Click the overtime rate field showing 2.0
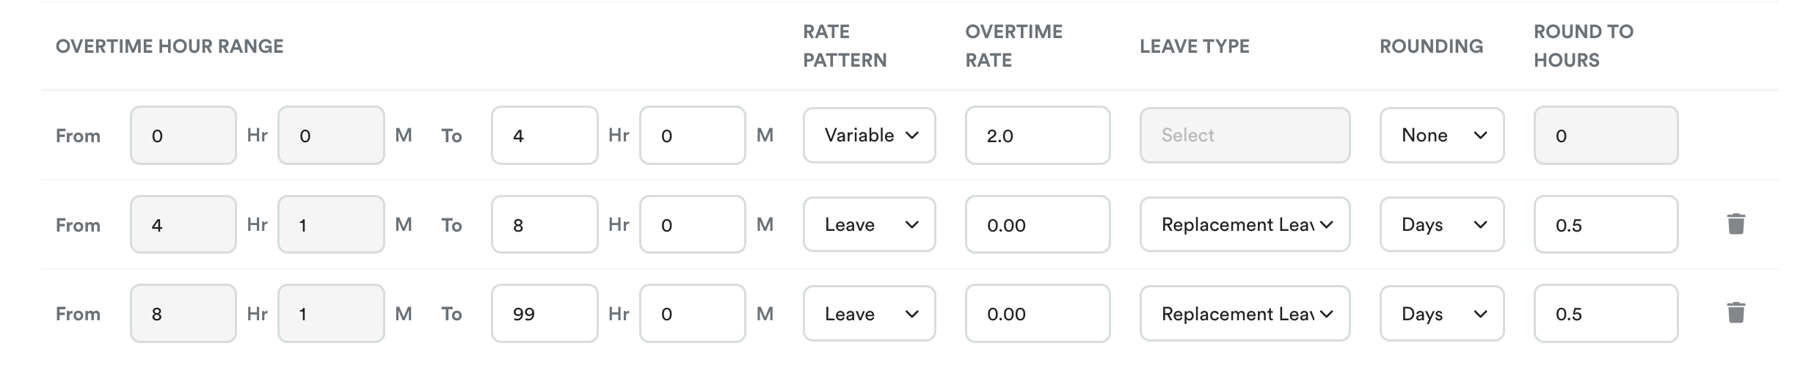This screenshot has width=1817, height=365. [x=1038, y=136]
